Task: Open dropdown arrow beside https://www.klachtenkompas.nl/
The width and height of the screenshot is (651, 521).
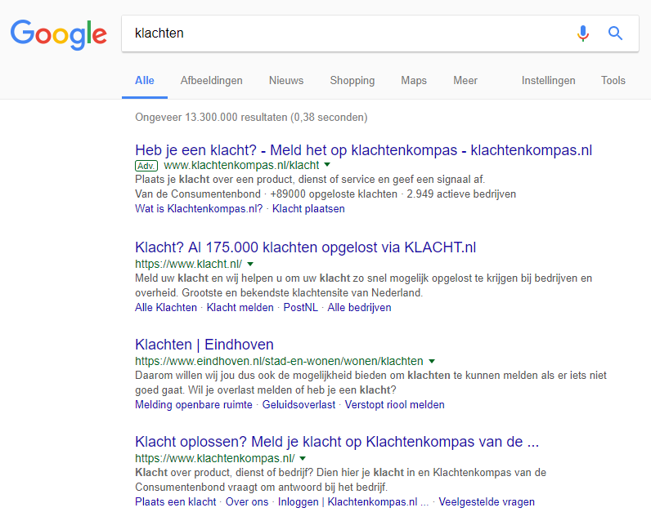Action: 303,458
